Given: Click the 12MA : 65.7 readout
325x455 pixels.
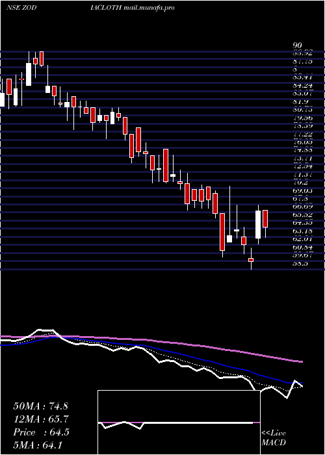Looking at the screenshot, I should click(x=40, y=419).
